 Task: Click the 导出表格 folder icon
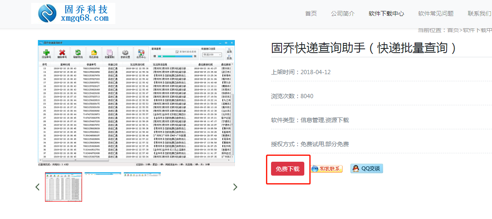[93, 53]
